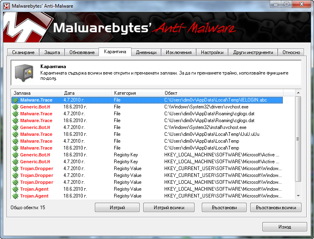The height and width of the screenshot is (239, 314).
Task: Click the Изтрий всички button
Action: [x=169, y=208]
